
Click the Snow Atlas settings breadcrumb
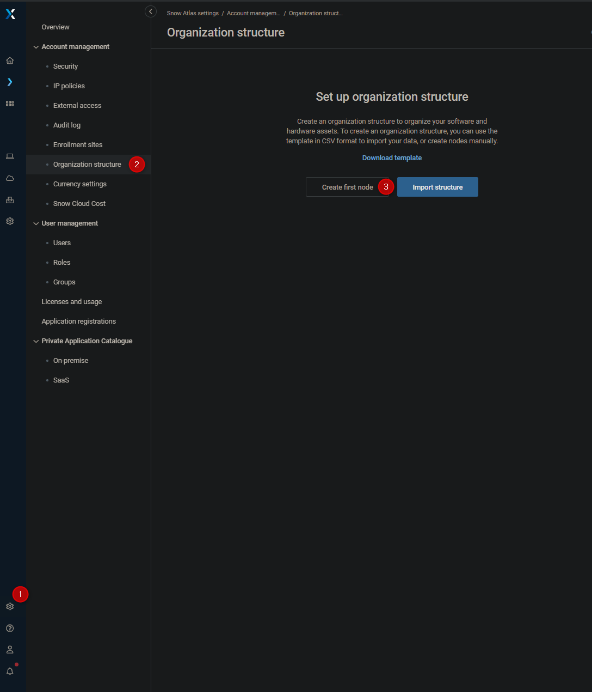[x=193, y=13]
